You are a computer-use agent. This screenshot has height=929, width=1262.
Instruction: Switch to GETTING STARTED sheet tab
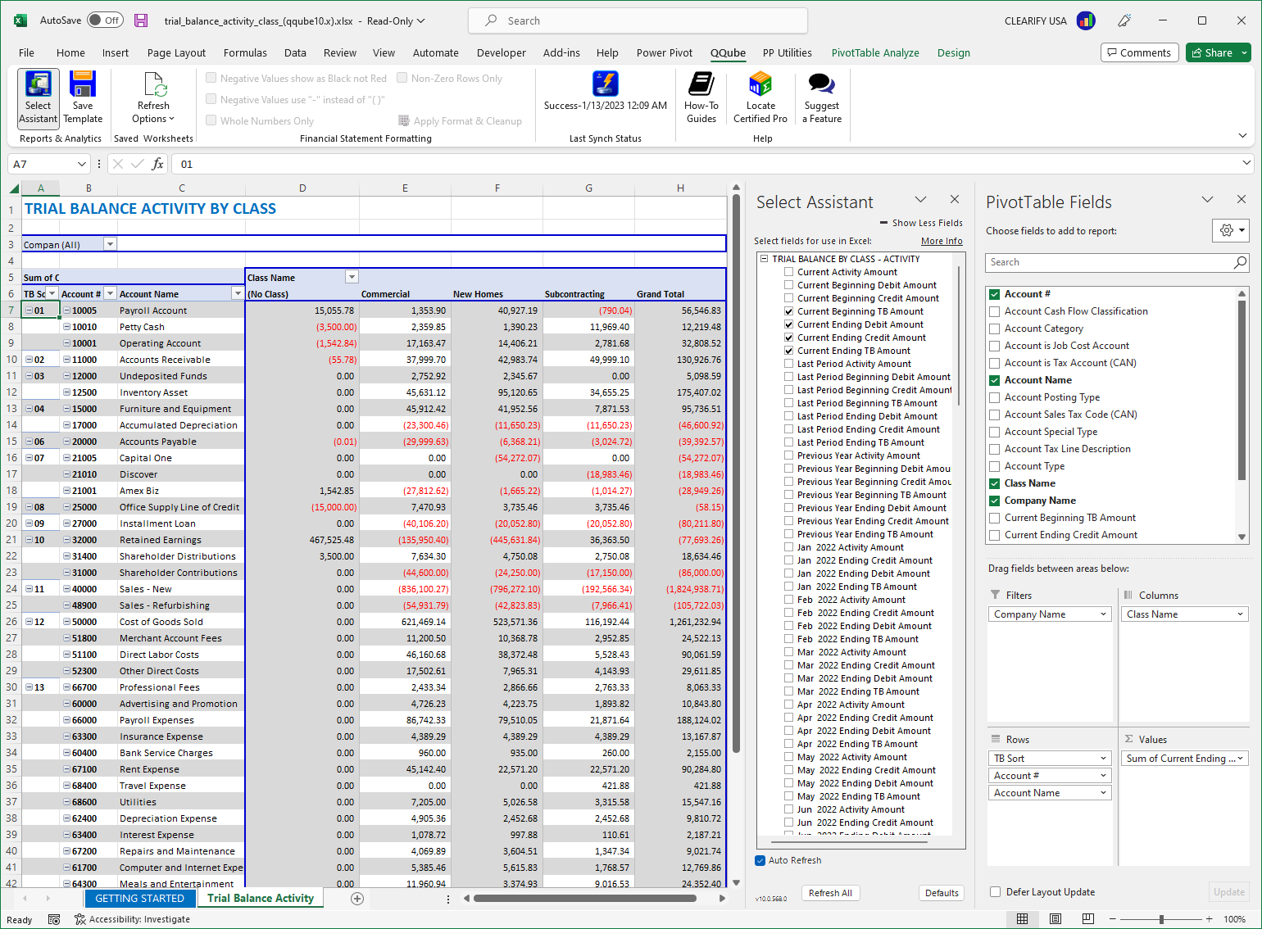[140, 899]
